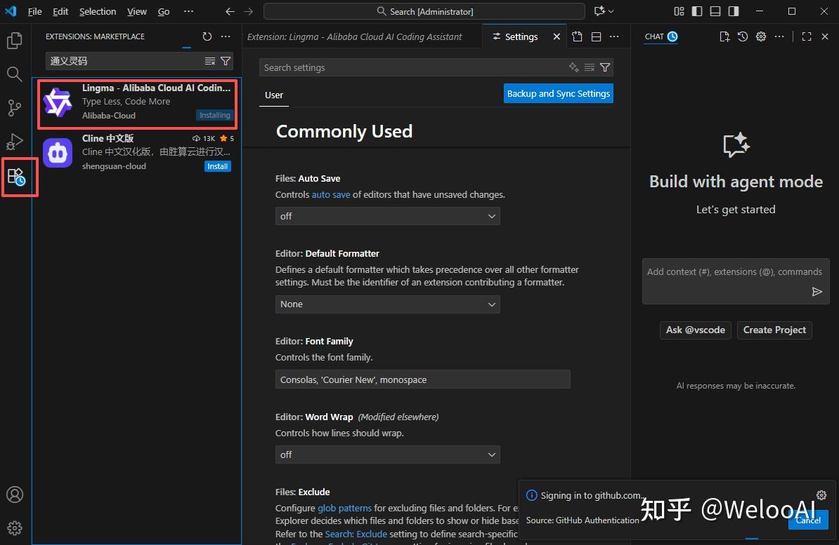The width and height of the screenshot is (839, 545).
Task: Clear extensions search results
Action: [209, 61]
